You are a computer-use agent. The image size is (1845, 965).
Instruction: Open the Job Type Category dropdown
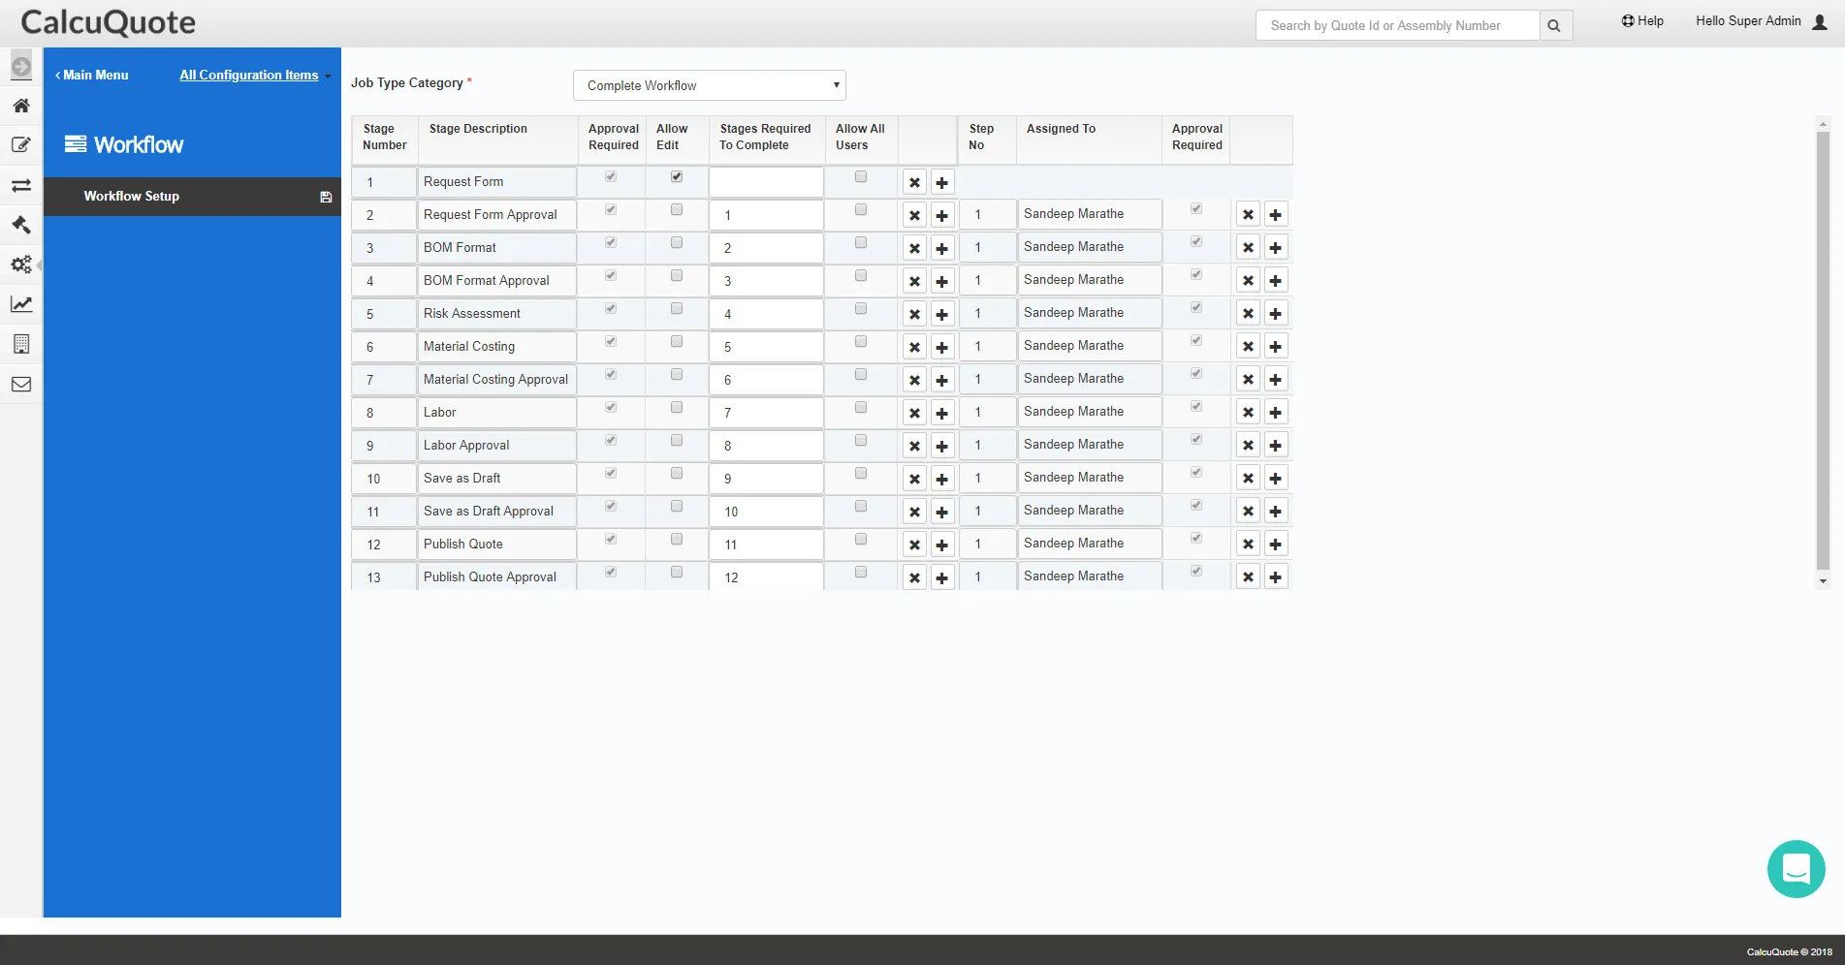click(710, 85)
